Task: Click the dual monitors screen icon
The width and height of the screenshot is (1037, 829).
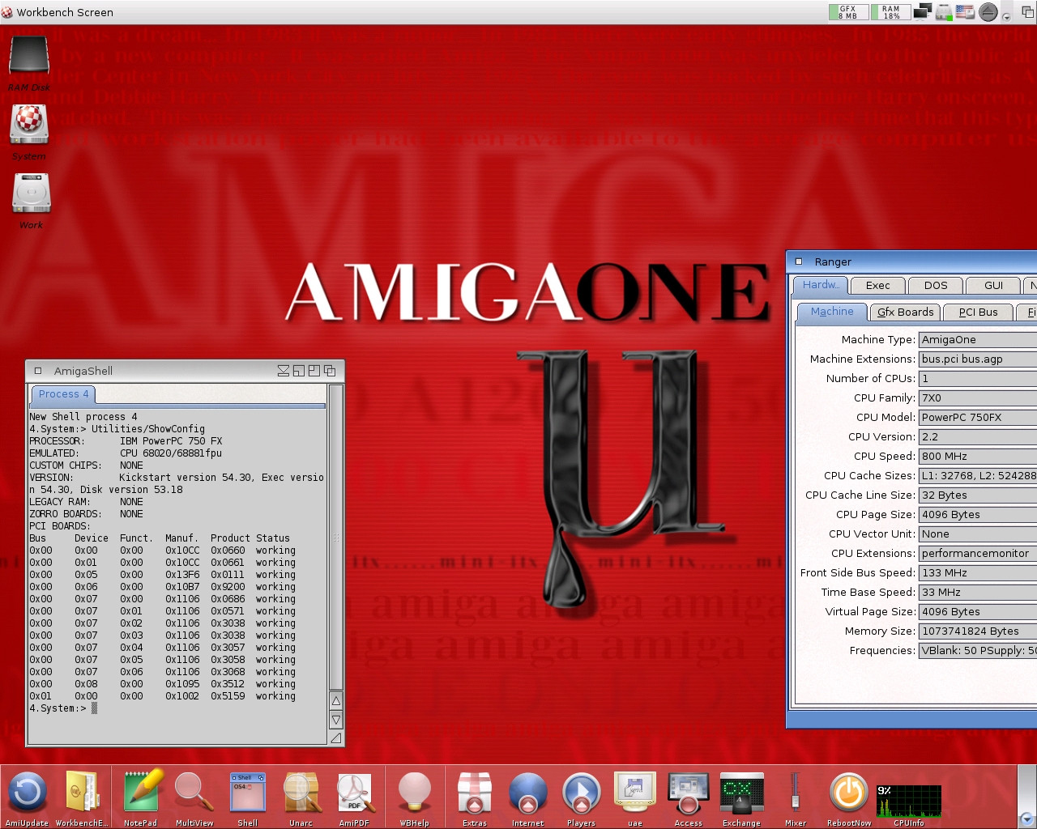Action: point(923,12)
